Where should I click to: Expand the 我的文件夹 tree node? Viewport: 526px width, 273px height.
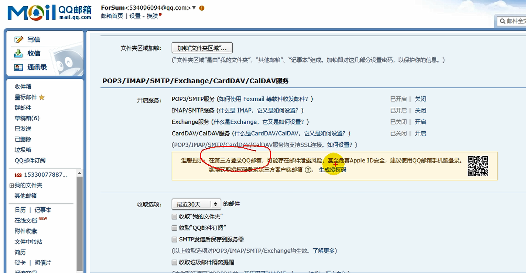(11, 186)
